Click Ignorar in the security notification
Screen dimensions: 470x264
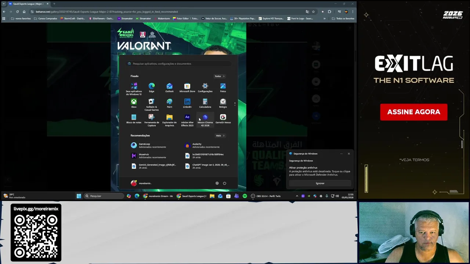(x=320, y=183)
